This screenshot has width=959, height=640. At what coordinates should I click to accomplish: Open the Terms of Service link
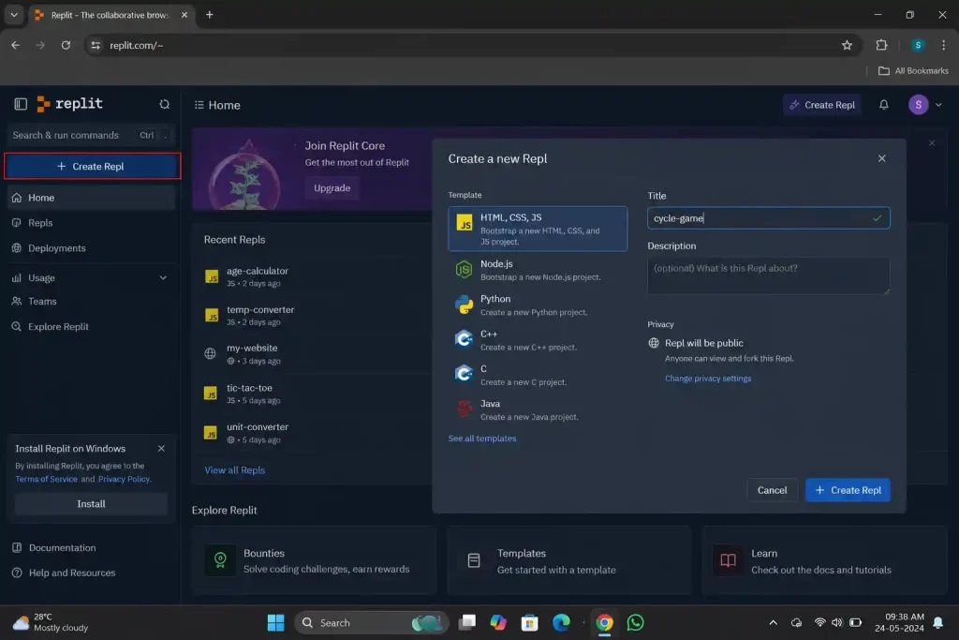(47, 479)
